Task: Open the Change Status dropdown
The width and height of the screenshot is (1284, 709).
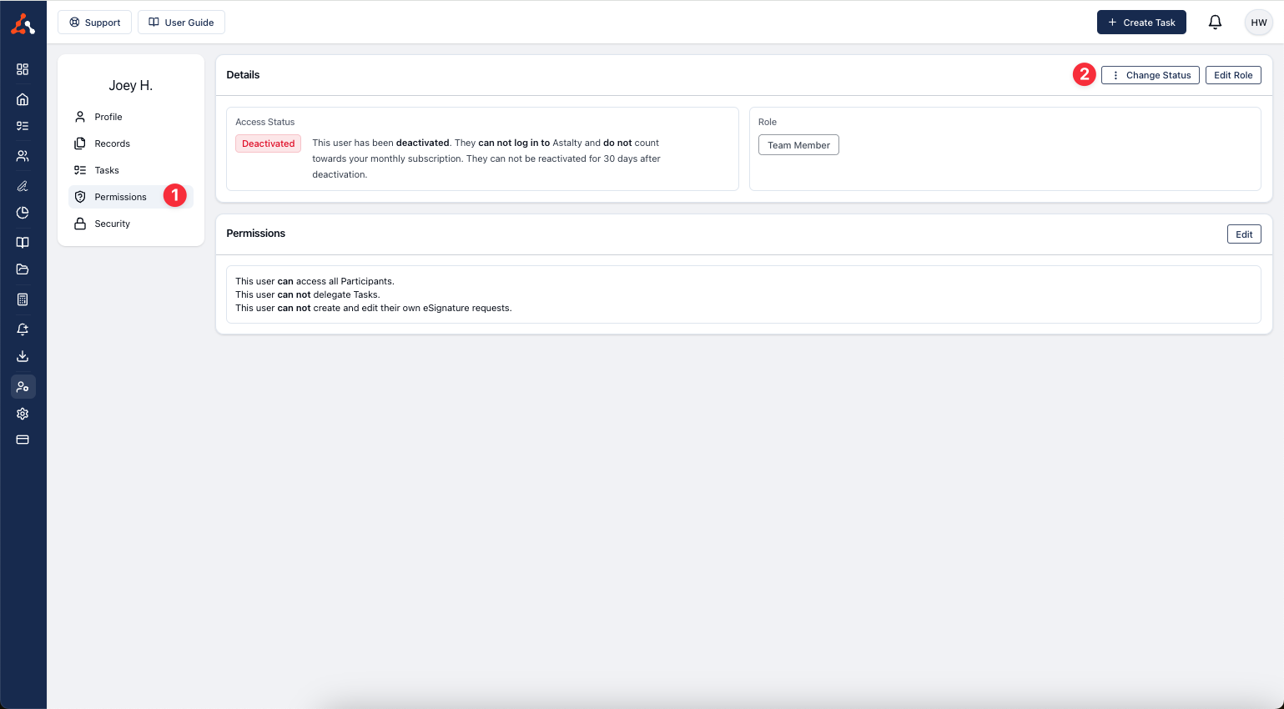Action: [x=1150, y=75]
